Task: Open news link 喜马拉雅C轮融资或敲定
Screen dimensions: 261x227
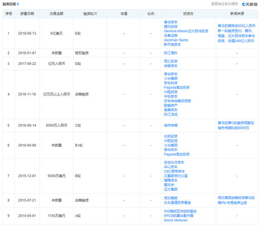Action: point(236,125)
